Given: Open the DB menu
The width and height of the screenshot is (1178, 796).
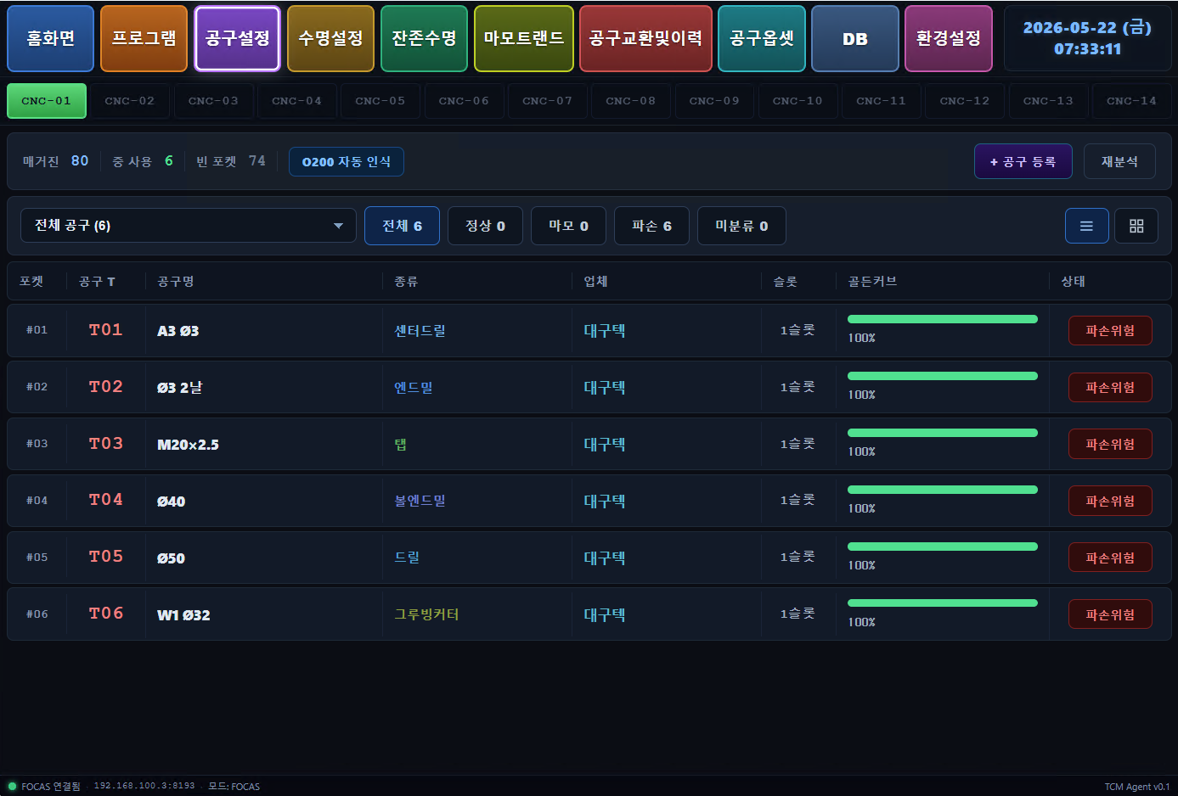Looking at the screenshot, I should pos(855,38).
